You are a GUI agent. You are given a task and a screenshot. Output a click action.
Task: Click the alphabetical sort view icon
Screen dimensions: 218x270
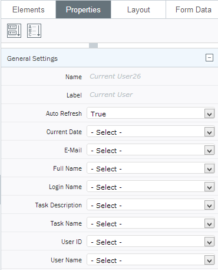pyautogui.click(x=34, y=31)
